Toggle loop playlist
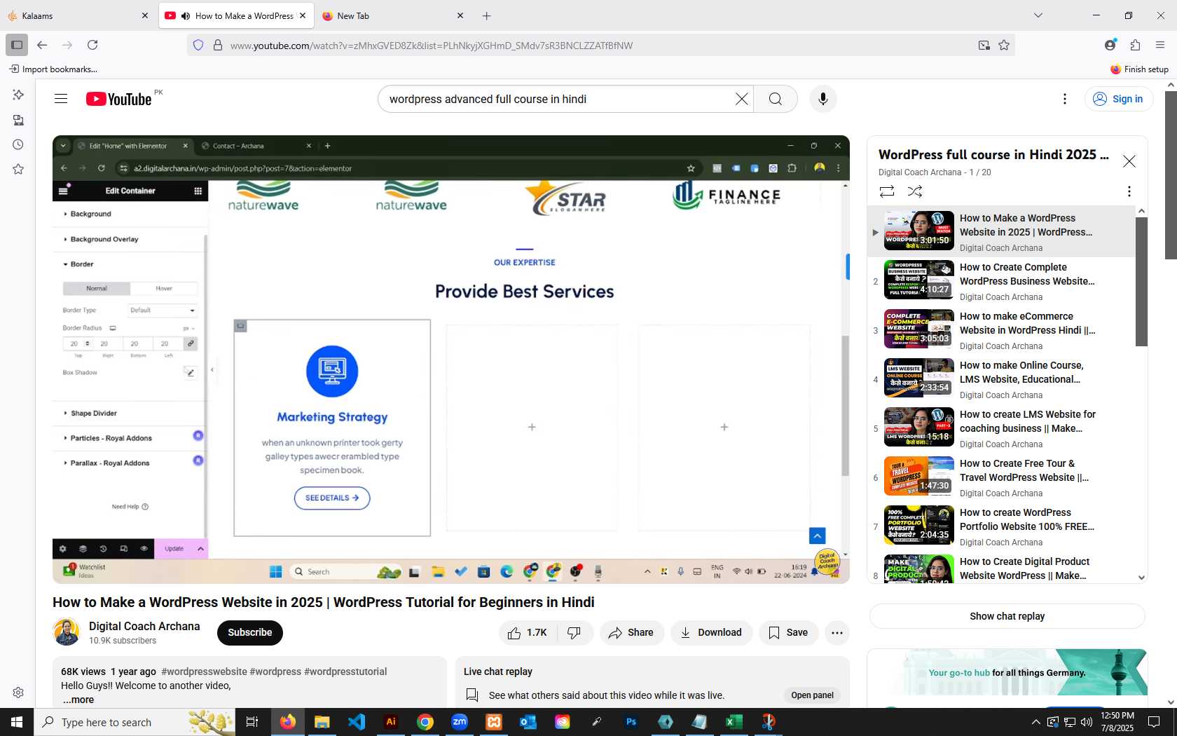The image size is (1177, 736). (x=887, y=191)
